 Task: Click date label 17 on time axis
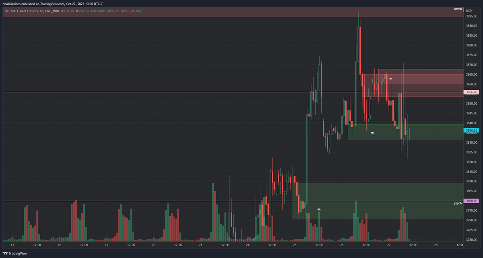pos(12,245)
